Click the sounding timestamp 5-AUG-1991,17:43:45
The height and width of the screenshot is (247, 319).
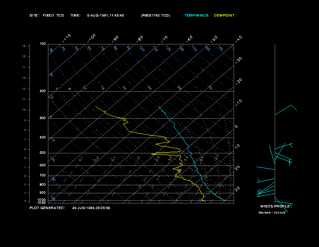(106, 15)
